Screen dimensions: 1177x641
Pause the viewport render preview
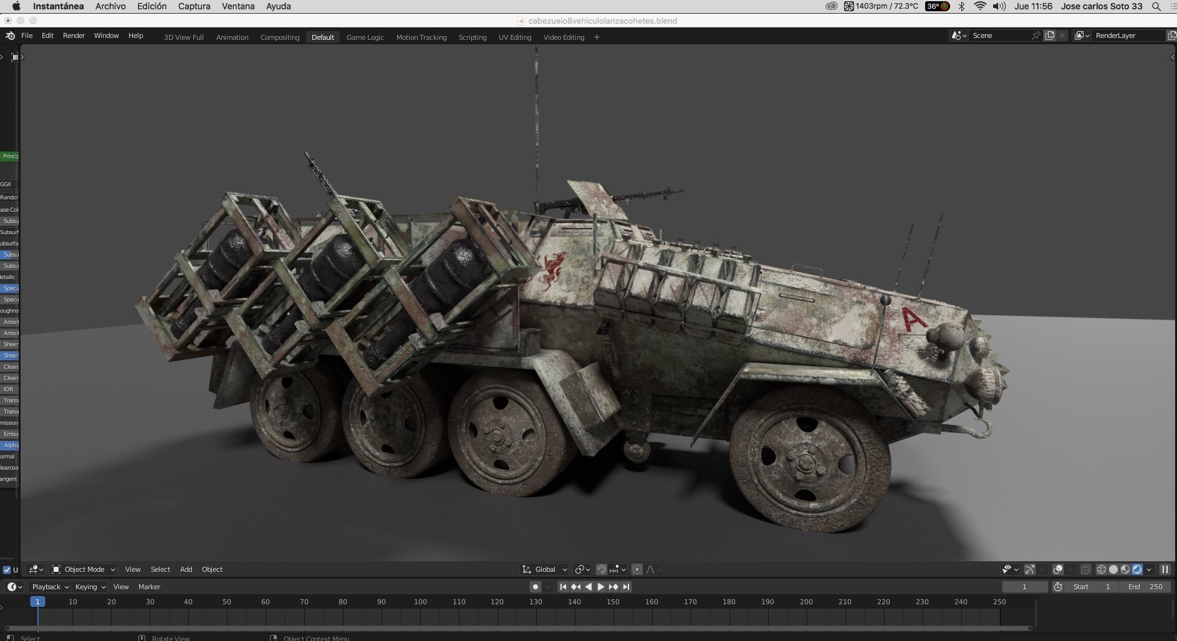tap(1165, 569)
